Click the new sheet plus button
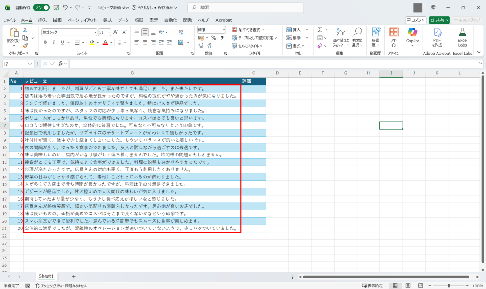This screenshot has height=289, width=486. (x=73, y=276)
